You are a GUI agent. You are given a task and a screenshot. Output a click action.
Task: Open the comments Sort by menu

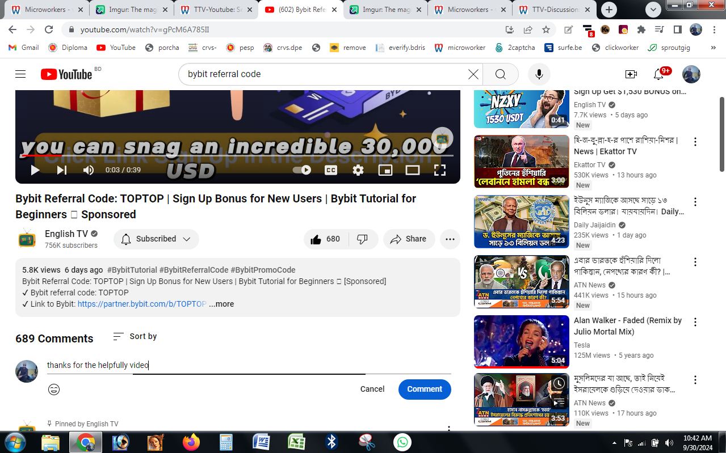pyautogui.click(x=135, y=336)
